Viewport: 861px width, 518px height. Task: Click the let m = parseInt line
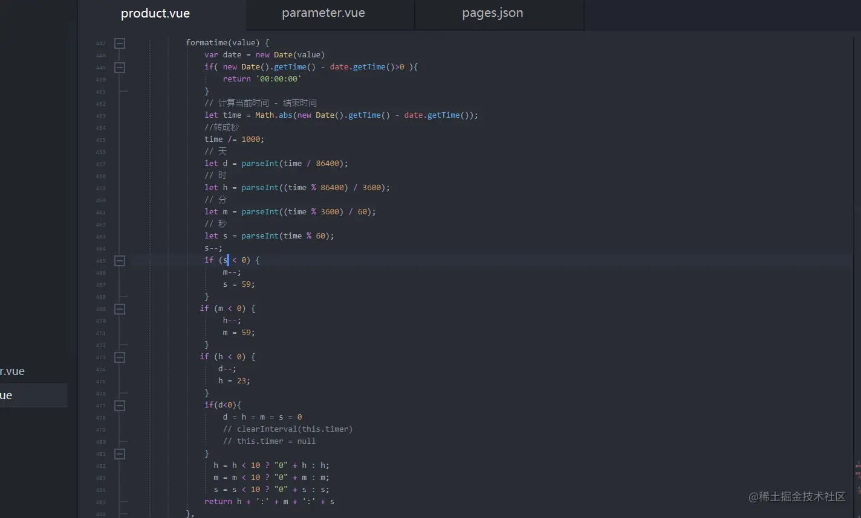pos(290,212)
